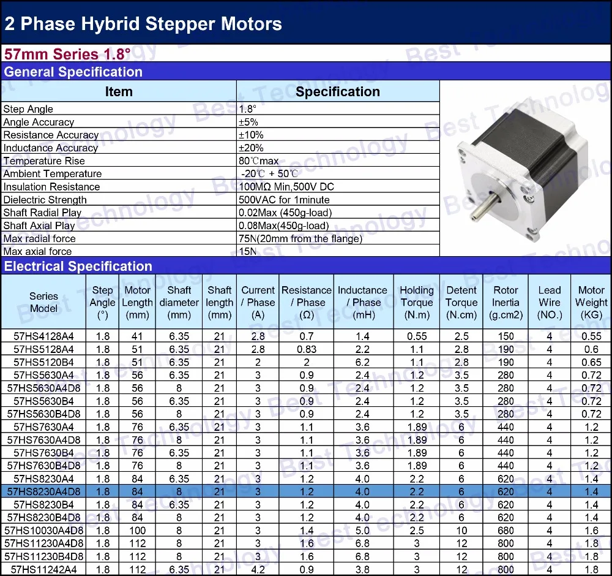Click the '57HS11230A4D8' model cell

point(43,543)
